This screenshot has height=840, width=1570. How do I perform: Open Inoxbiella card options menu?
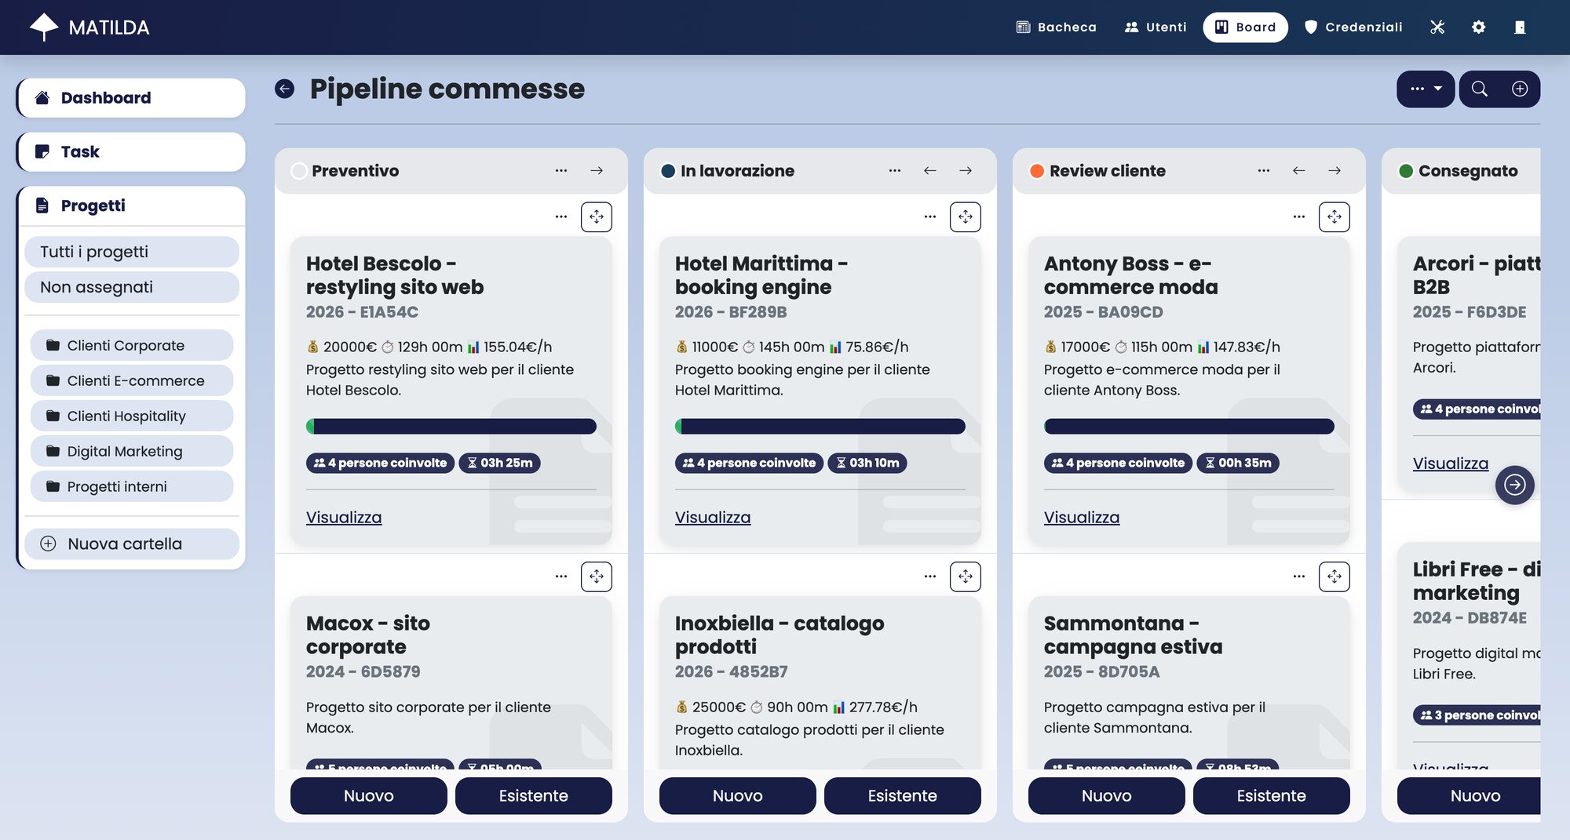[930, 576]
